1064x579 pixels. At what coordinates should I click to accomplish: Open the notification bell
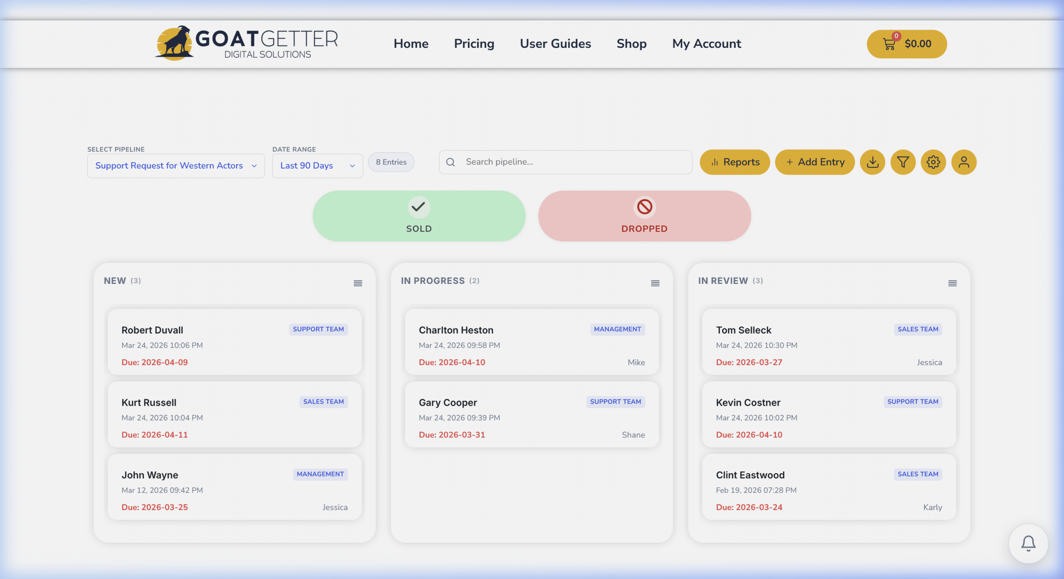coord(1028,543)
